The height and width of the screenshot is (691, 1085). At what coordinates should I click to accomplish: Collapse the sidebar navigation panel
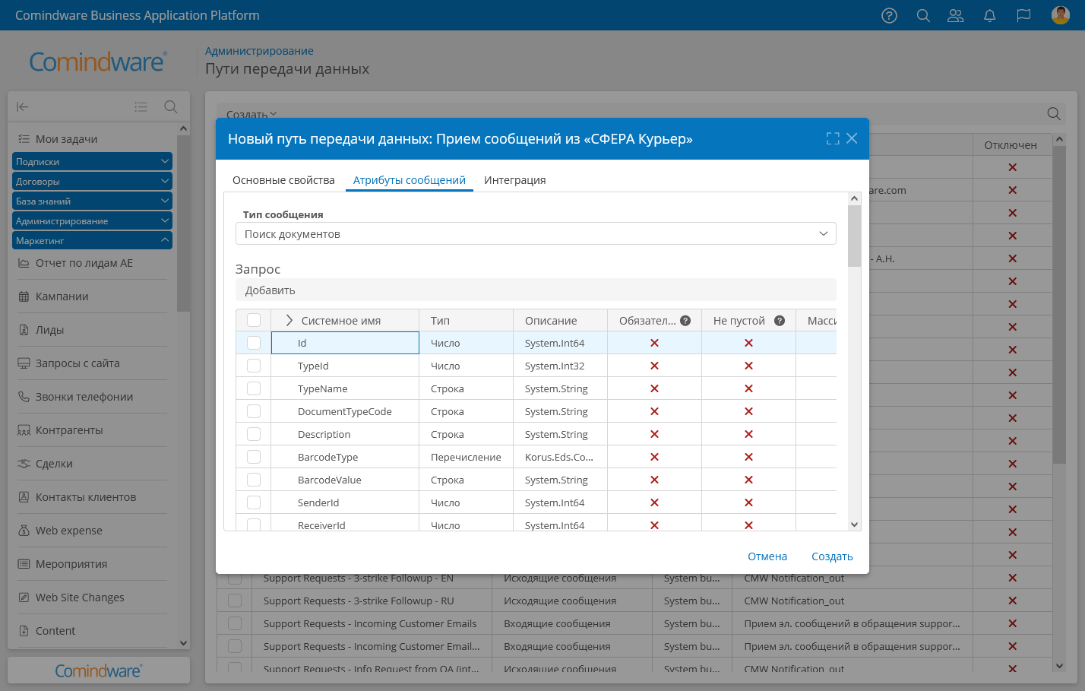pos(23,107)
